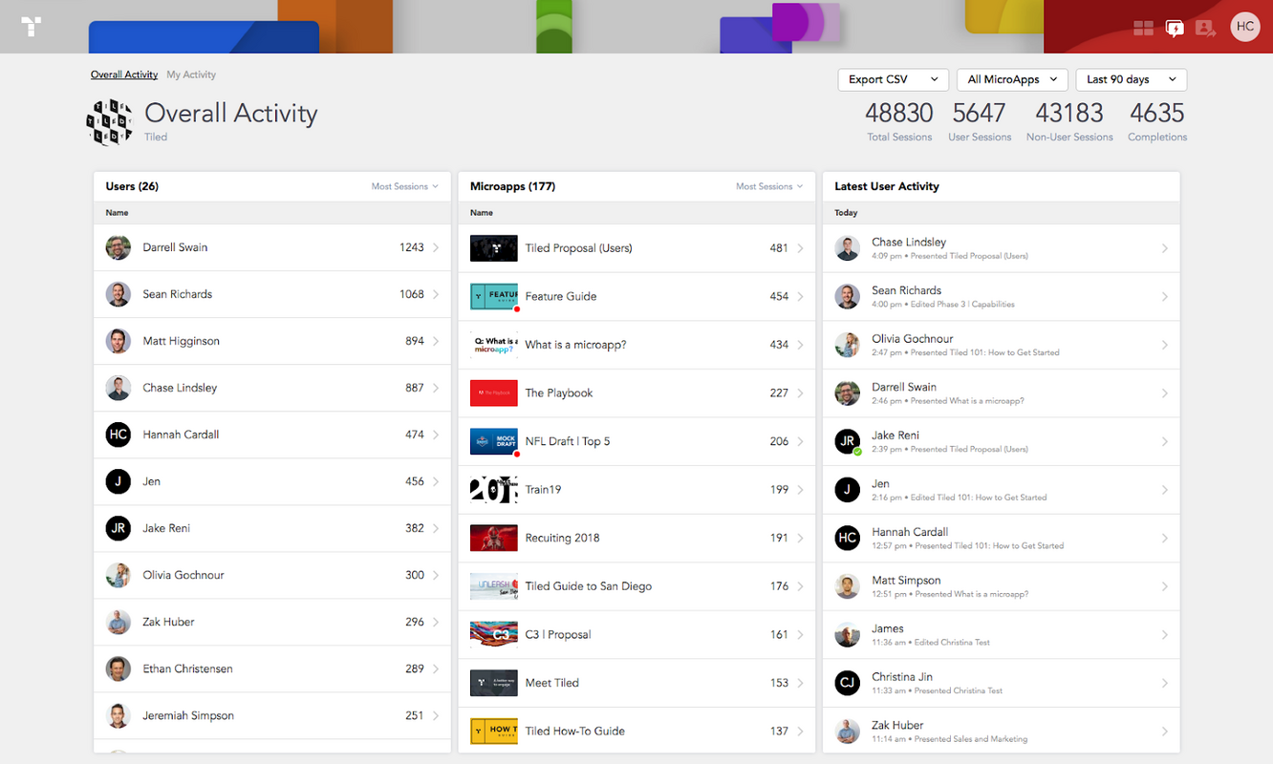
Task: Expand Chase Lindsley's latest activity chevron
Action: [x=1164, y=248]
